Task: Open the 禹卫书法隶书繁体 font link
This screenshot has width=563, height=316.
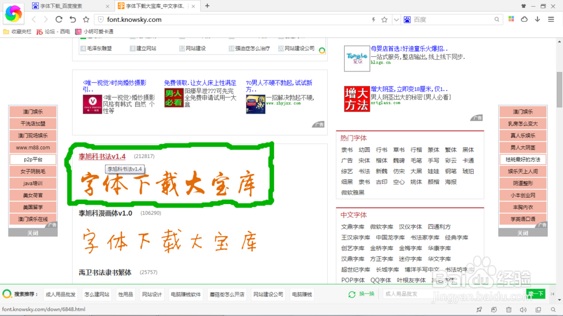Action: click(105, 272)
